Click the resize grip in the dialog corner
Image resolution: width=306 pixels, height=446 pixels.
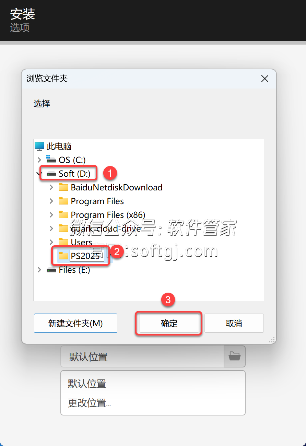click(272, 340)
